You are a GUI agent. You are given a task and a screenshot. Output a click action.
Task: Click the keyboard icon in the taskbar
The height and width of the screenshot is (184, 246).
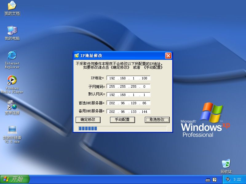(208, 180)
